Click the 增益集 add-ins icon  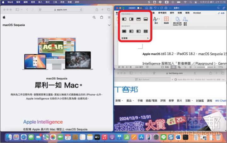(166, 20)
